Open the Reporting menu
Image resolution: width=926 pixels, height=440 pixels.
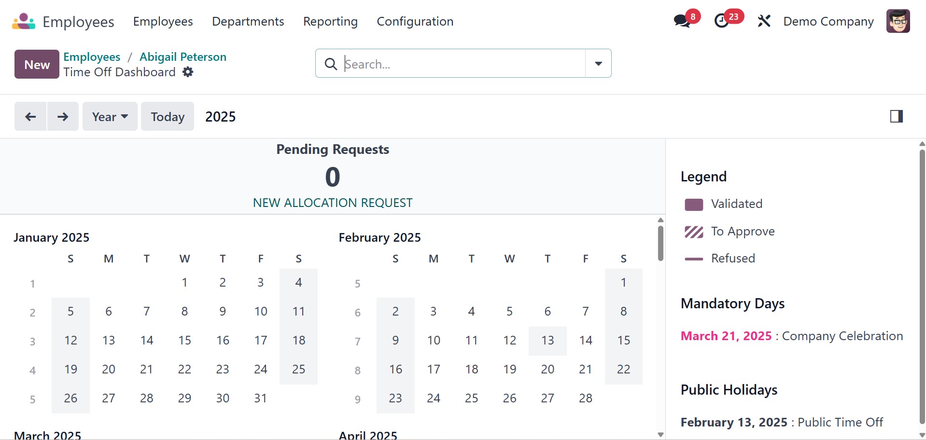330,21
